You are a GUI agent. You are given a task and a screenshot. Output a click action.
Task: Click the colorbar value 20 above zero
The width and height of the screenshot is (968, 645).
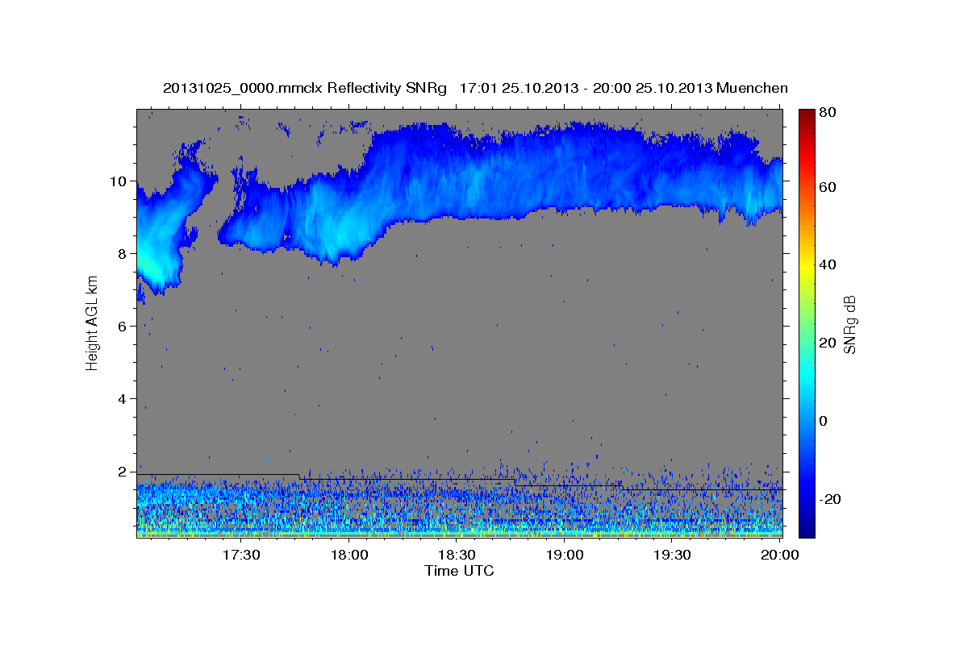[829, 343]
